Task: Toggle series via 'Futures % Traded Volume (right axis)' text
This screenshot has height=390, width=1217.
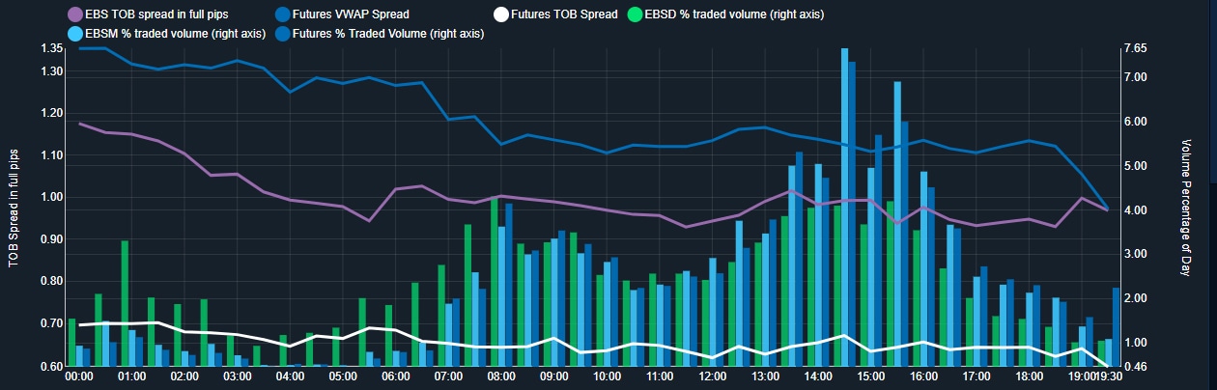Action: pyautogui.click(x=387, y=34)
